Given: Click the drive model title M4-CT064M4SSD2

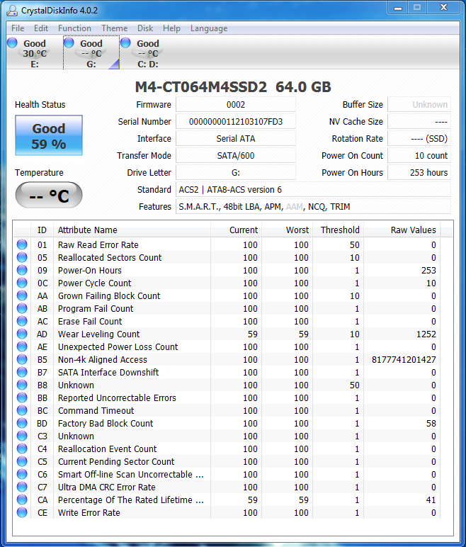Looking at the screenshot, I should (x=201, y=87).
